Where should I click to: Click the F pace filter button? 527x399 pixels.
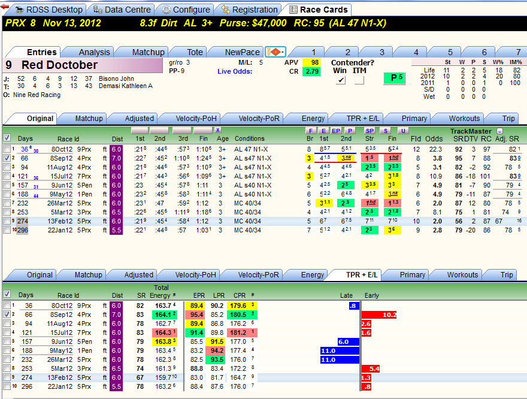click(311, 131)
